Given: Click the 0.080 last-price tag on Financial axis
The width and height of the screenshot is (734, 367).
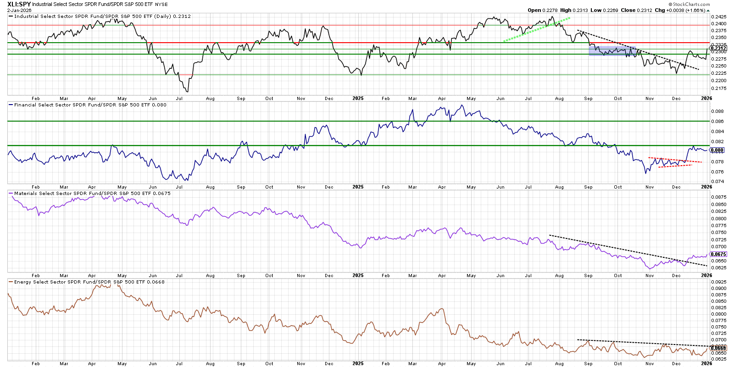Looking at the screenshot, I should (717, 150).
